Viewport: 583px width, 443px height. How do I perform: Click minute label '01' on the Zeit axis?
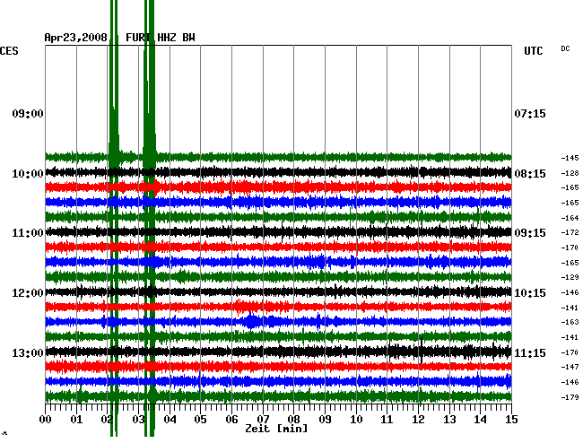click(x=76, y=420)
